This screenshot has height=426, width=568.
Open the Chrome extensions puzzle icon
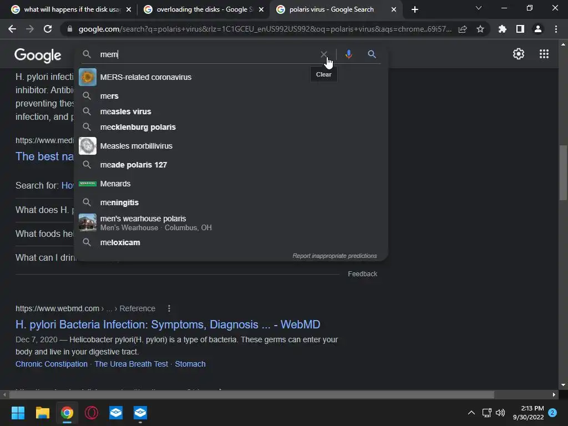(x=503, y=29)
